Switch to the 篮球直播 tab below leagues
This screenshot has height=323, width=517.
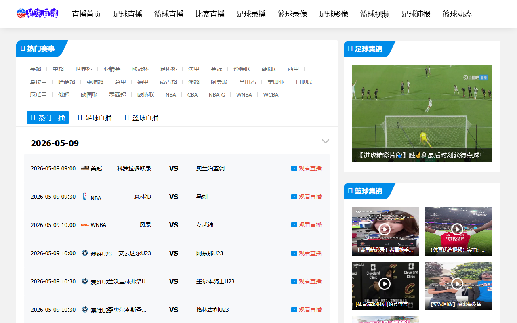(x=141, y=117)
